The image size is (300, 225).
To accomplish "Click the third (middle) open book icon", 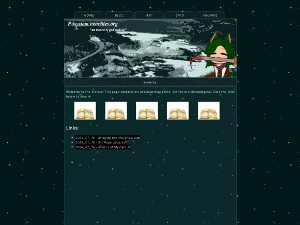I will coord(147,111).
